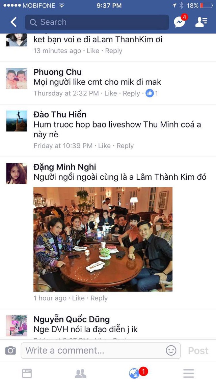Screen dimensions: 216x385
Task: Open the group dinner photo
Action: [103, 240]
